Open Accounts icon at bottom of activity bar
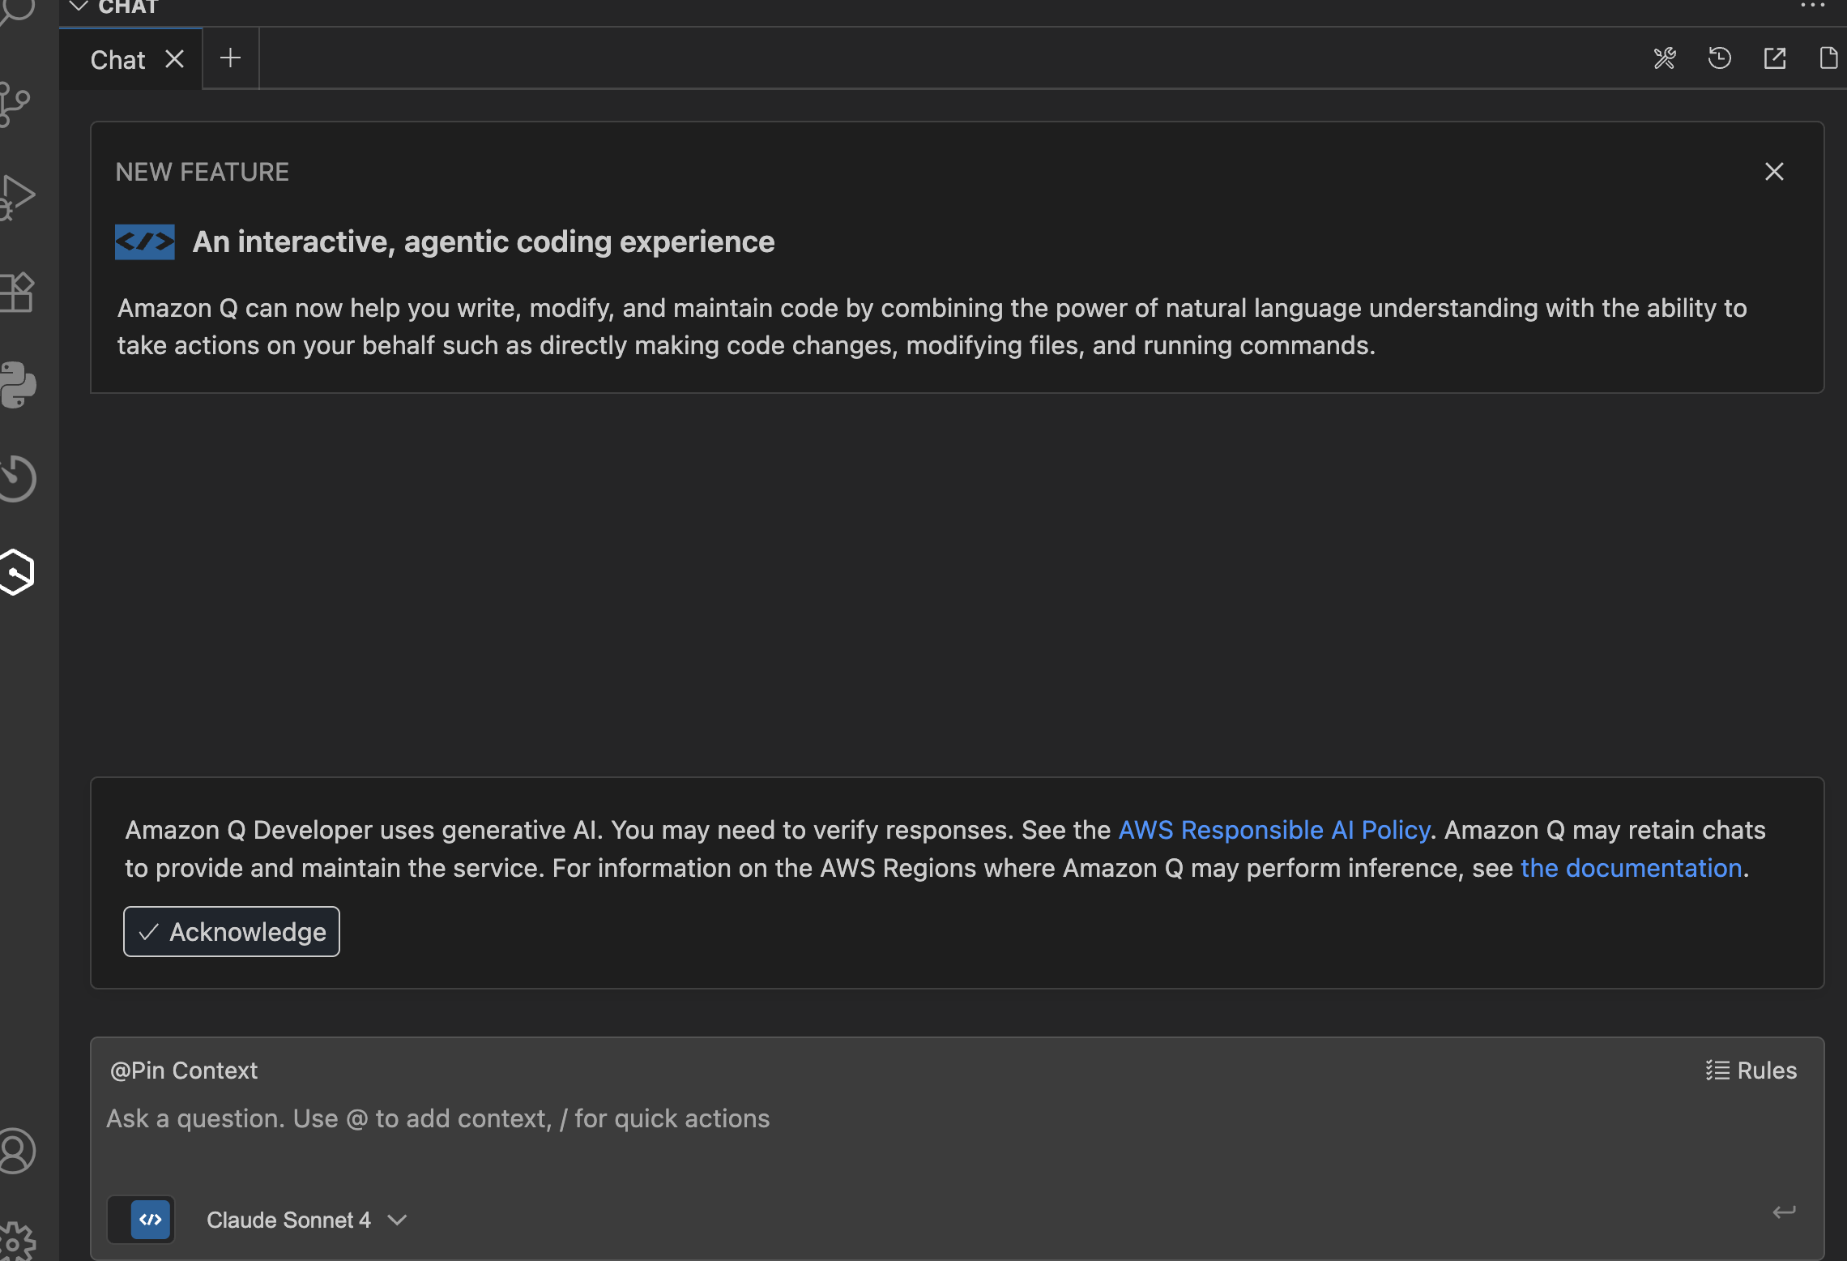This screenshot has height=1261, width=1847. tap(17, 1151)
